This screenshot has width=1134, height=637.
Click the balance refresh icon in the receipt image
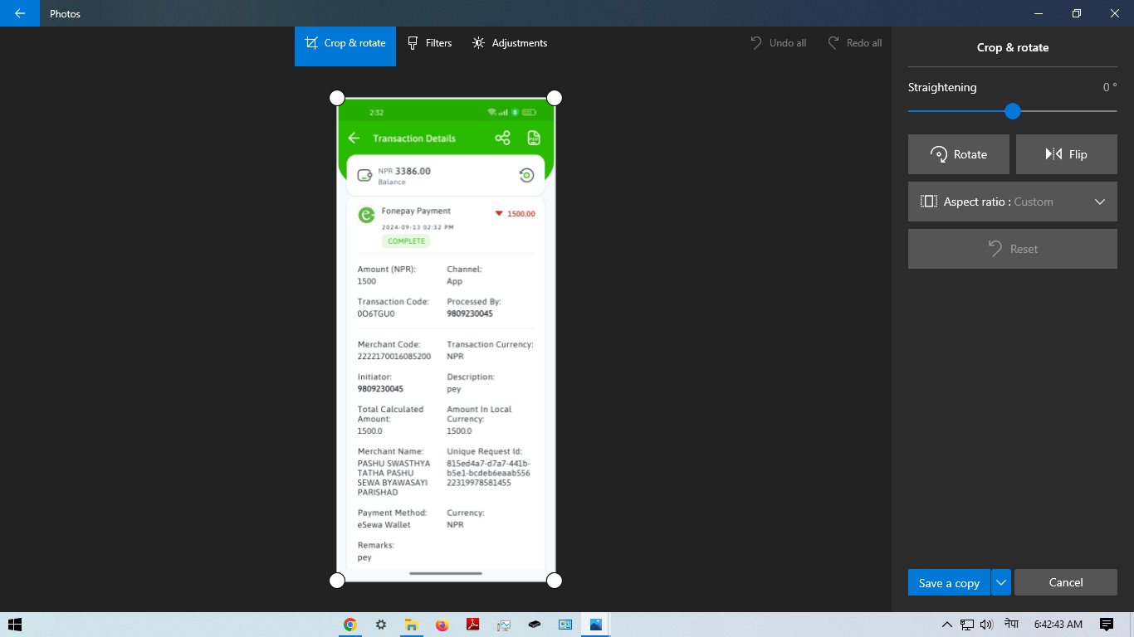[525, 175]
